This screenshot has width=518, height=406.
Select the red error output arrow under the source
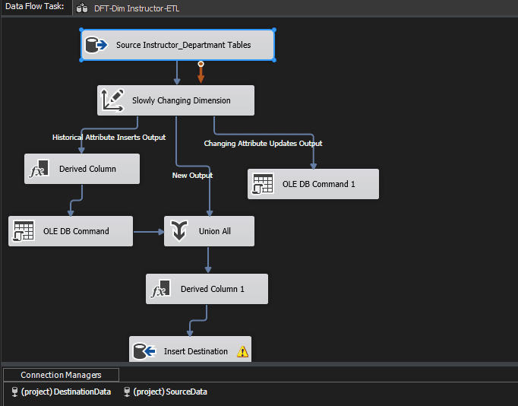pos(201,72)
